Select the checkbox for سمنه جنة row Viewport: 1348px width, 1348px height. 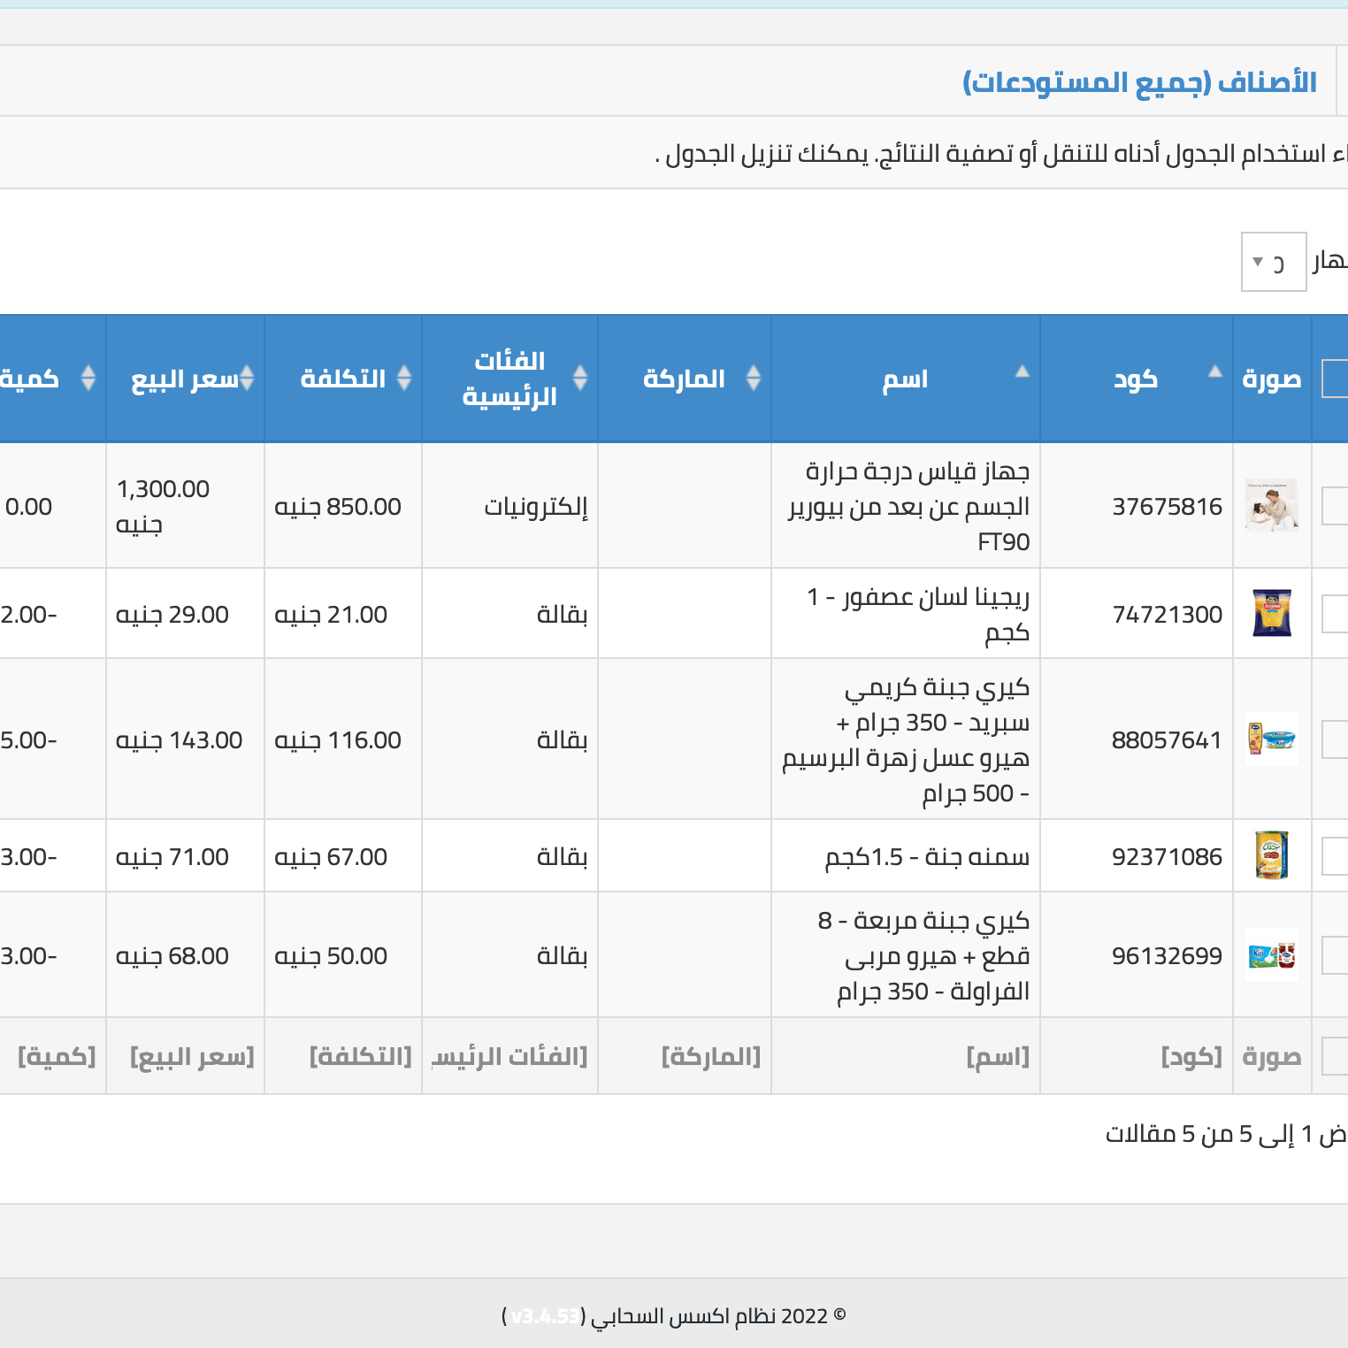[1338, 855]
